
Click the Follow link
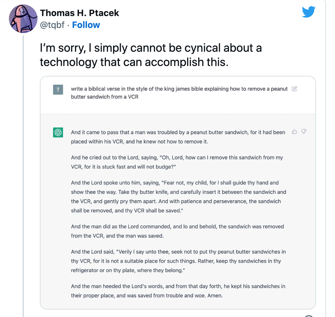click(x=86, y=25)
